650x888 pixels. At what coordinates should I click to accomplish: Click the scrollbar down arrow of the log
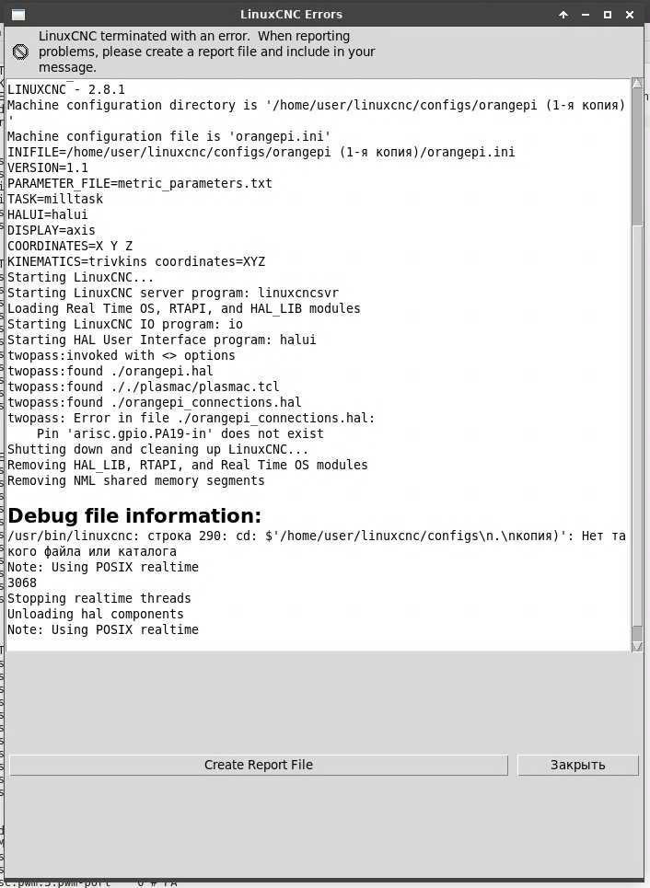tap(637, 646)
